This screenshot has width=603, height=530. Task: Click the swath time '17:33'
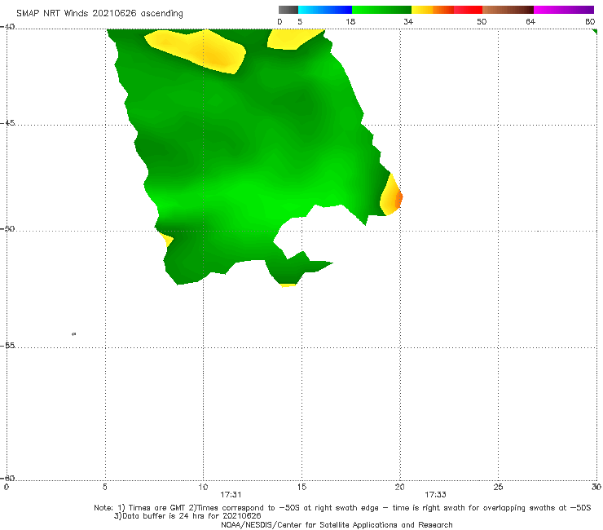click(x=435, y=495)
